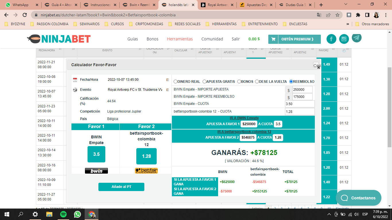Switch to the Royal Antwerp tab
392x220 pixels.
coord(217,5)
